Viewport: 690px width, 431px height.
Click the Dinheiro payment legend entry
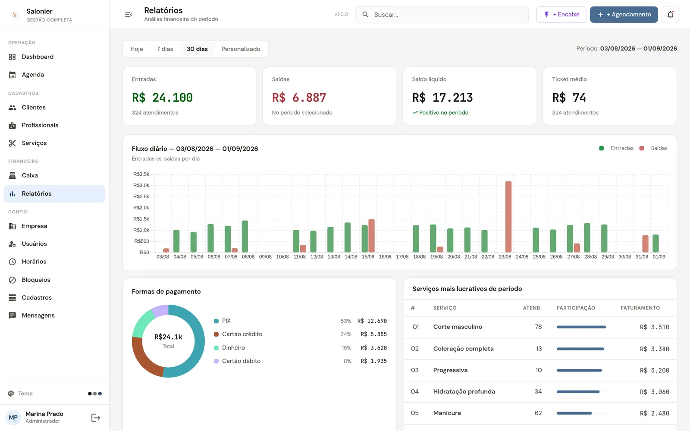point(229,348)
